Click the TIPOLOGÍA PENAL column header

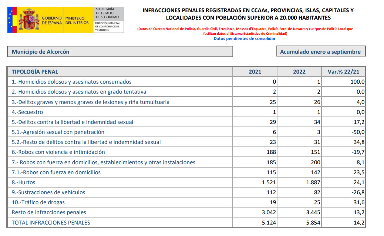35,72
